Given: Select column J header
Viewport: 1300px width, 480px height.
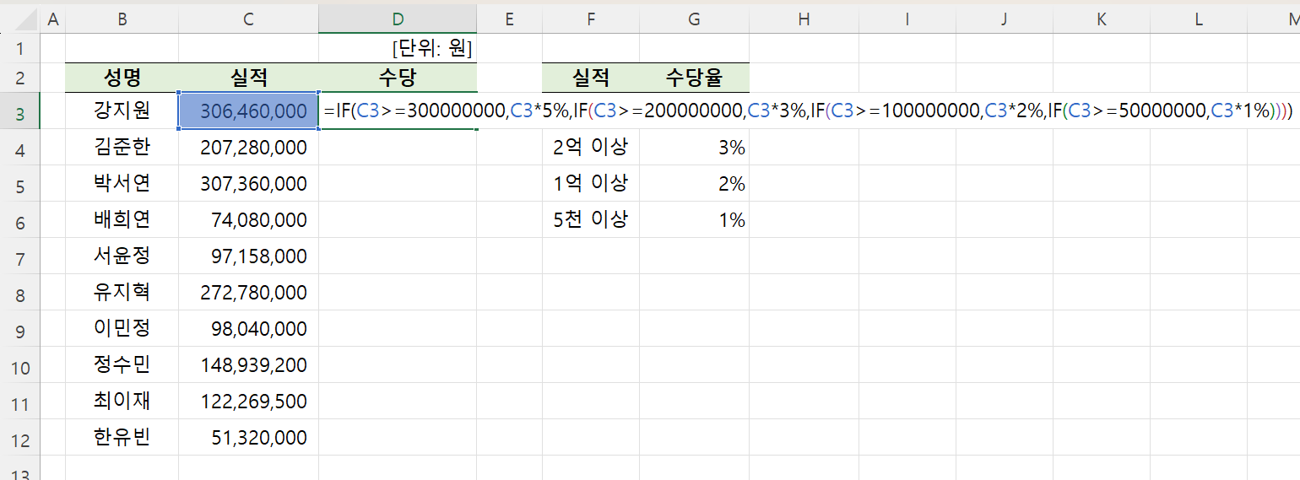Looking at the screenshot, I should [x=1004, y=19].
